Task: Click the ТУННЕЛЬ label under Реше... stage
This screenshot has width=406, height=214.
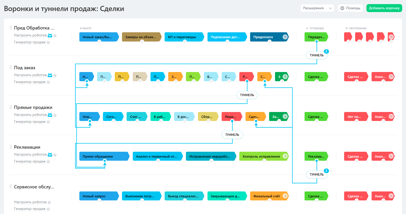Action: pyautogui.click(x=232, y=135)
